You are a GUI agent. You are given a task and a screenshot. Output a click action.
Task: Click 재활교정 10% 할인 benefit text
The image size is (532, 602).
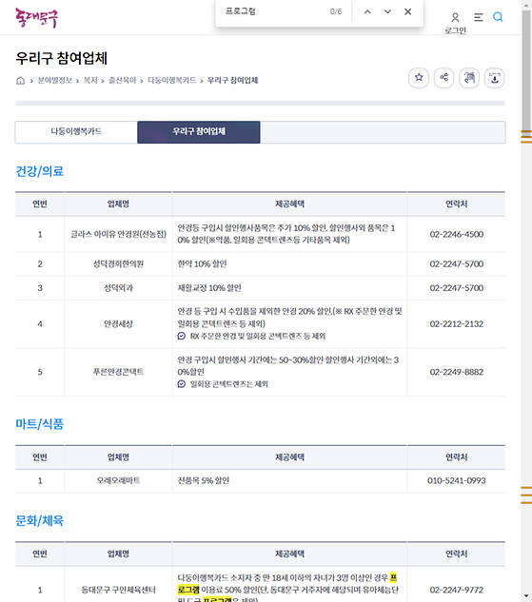[209, 288]
